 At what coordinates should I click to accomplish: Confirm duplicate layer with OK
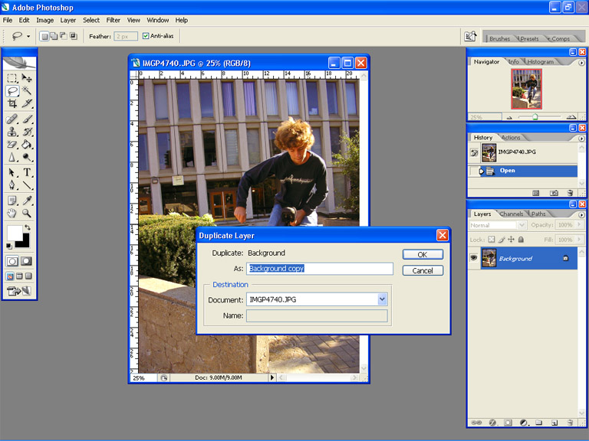(x=422, y=254)
